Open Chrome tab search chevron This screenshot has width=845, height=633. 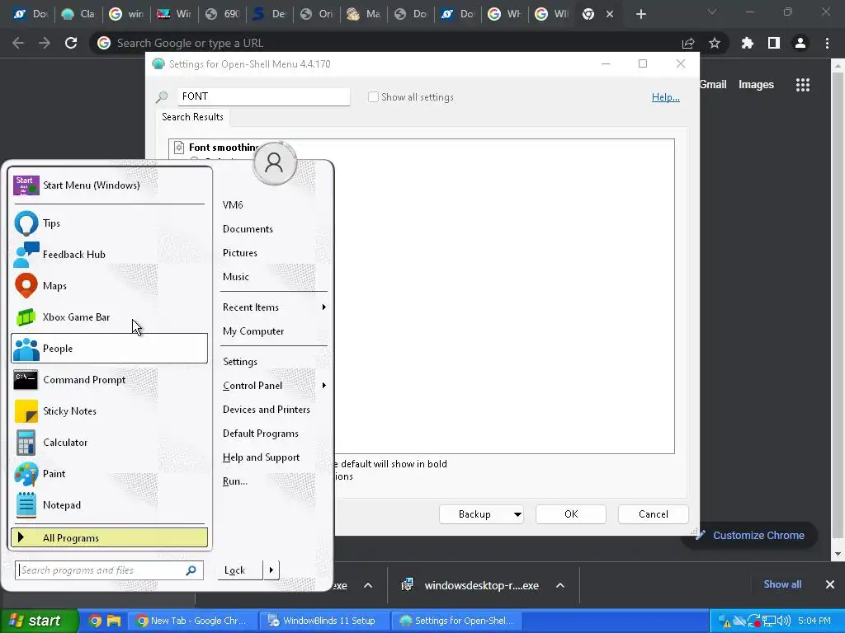[x=712, y=12]
